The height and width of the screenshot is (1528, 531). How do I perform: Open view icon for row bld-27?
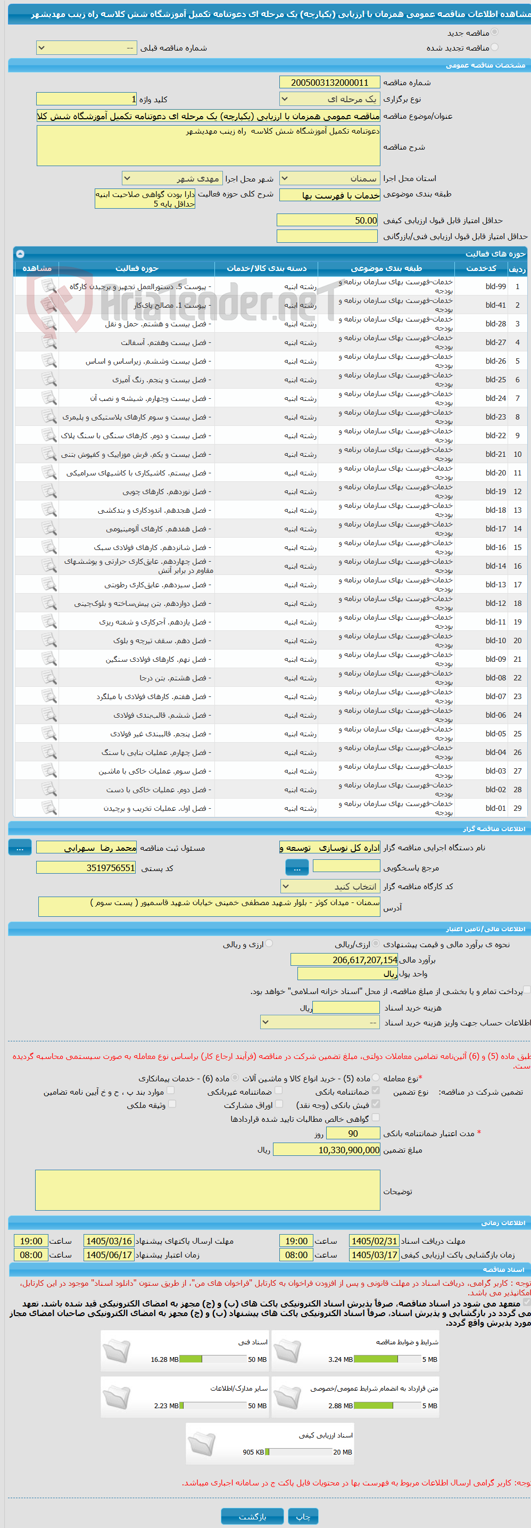coord(48,342)
